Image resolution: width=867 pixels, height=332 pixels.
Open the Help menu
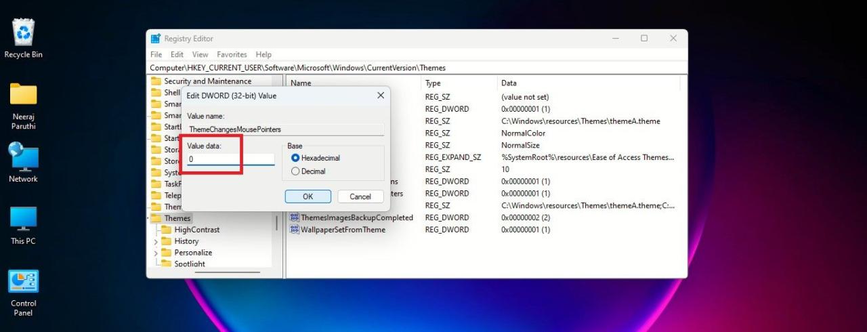263,54
